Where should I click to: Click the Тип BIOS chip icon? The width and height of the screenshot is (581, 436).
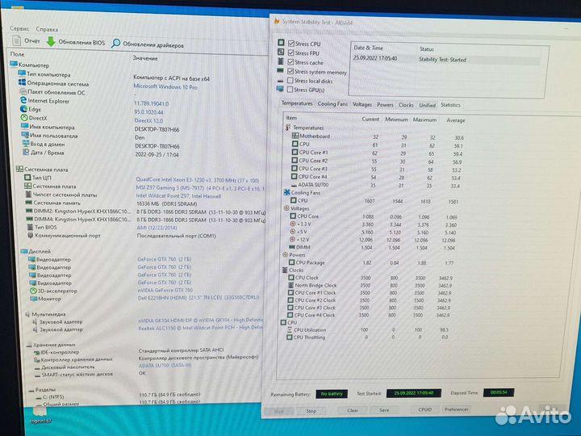click(x=30, y=227)
